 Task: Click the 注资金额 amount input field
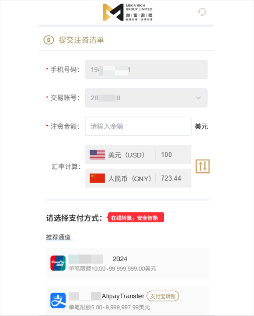pos(138,126)
